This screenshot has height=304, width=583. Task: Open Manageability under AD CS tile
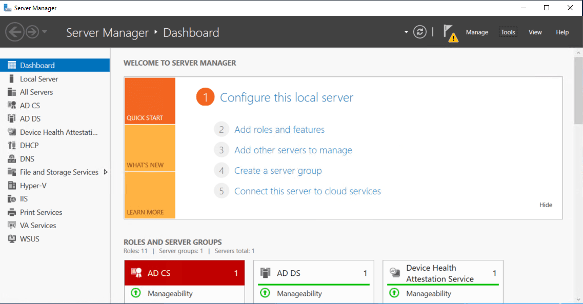[170, 294]
